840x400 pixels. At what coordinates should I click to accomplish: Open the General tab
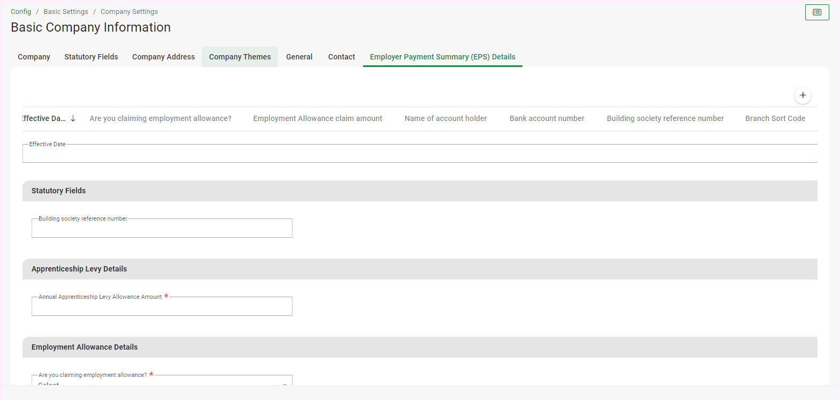(x=299, y=57)
